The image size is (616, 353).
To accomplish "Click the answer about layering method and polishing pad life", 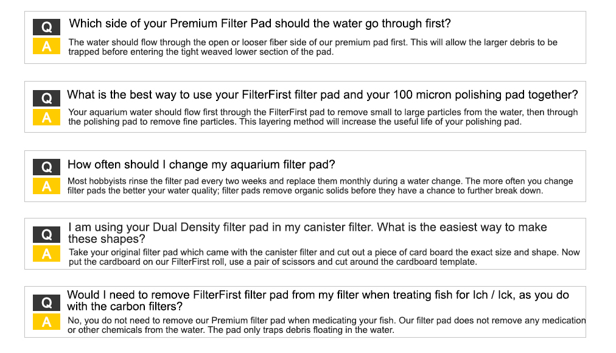I will click(x=323, y=117).
